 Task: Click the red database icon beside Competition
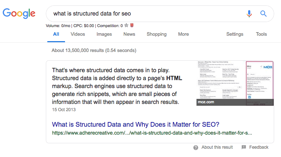(x=132, y=26)
